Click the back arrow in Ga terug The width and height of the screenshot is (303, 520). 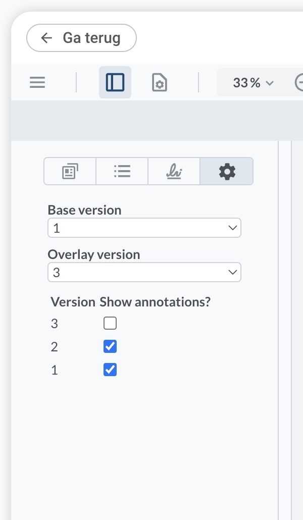click(x=47, y=38)
